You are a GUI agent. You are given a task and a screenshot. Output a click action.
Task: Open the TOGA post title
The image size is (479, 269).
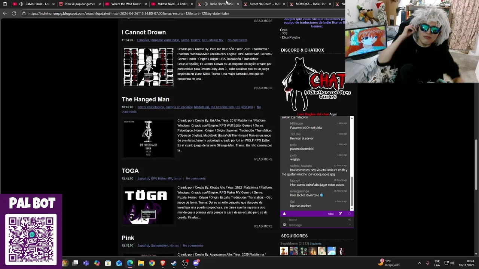point(130,171)
